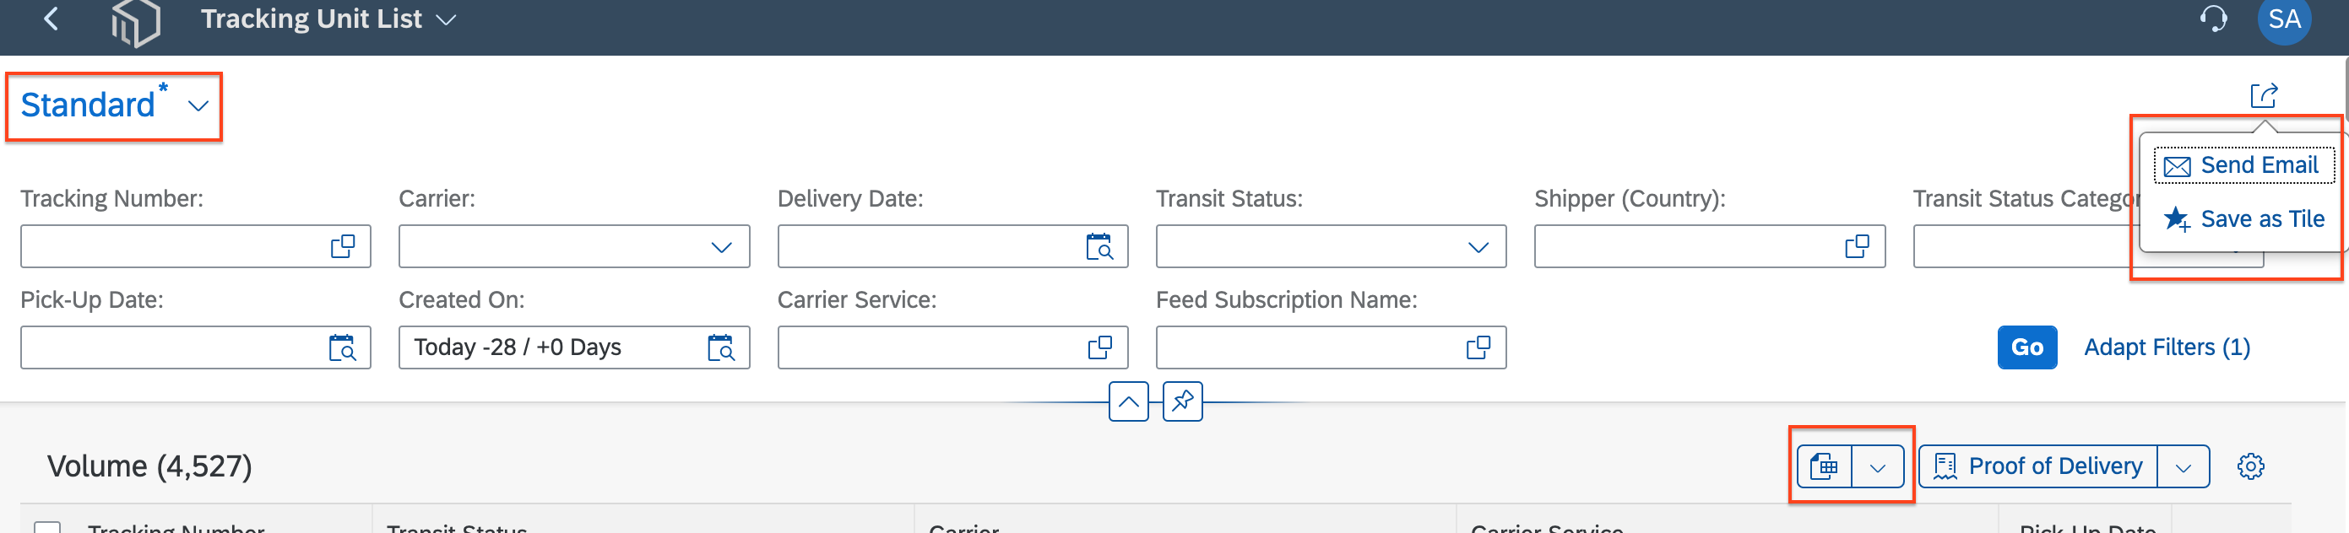Open the SA user profile avatar
Viewport: 2349px width, 533px height.
[x=2283, y=19]
